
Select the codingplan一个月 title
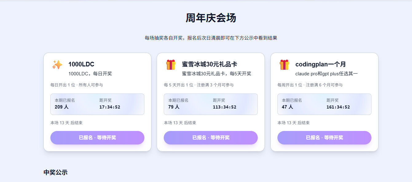coord(320,64)
